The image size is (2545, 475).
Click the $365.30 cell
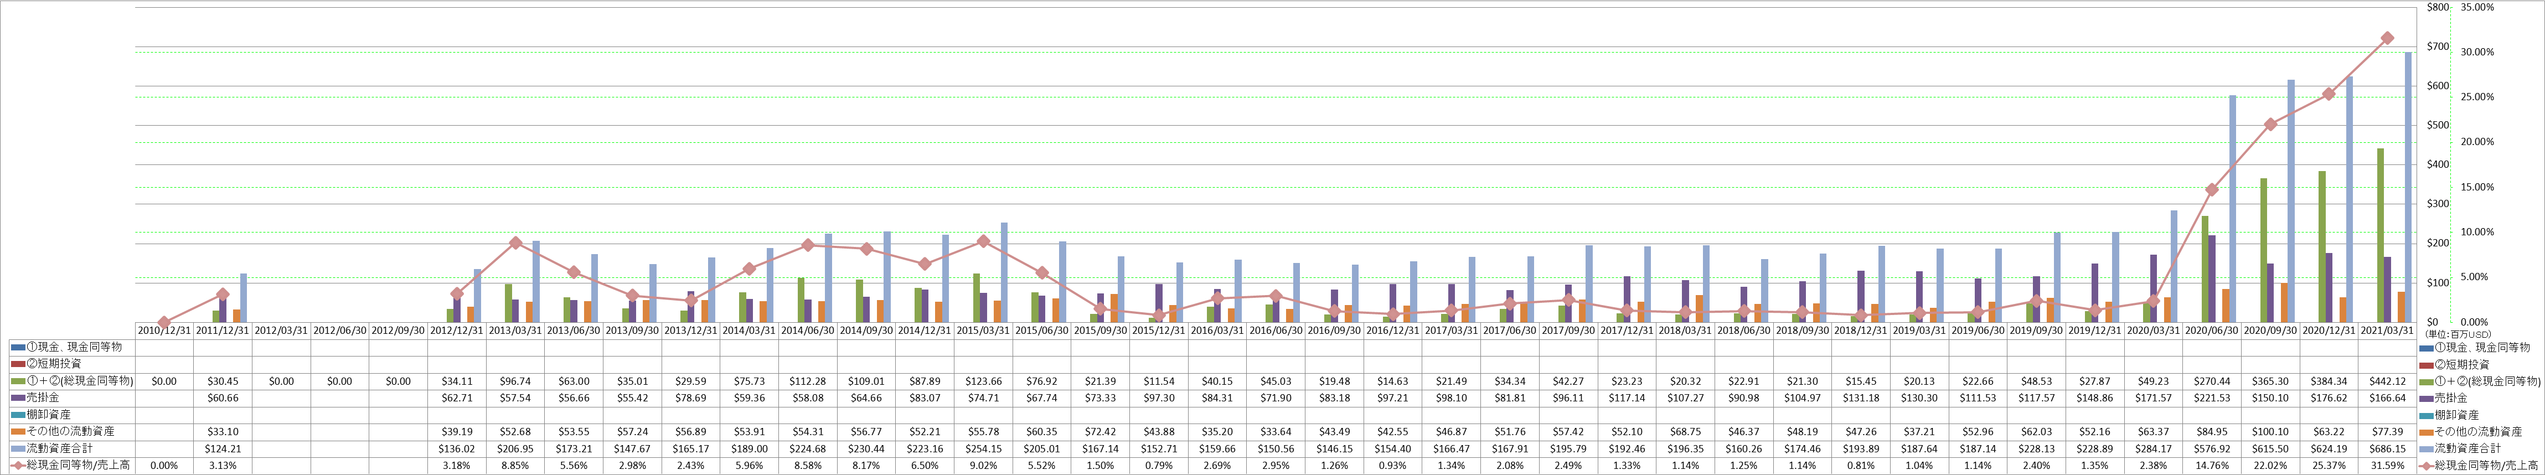2270,381
